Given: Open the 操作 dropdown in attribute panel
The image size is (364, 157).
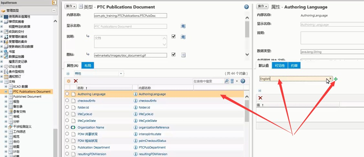Looking at the screenshot, I should coord(262,6).
